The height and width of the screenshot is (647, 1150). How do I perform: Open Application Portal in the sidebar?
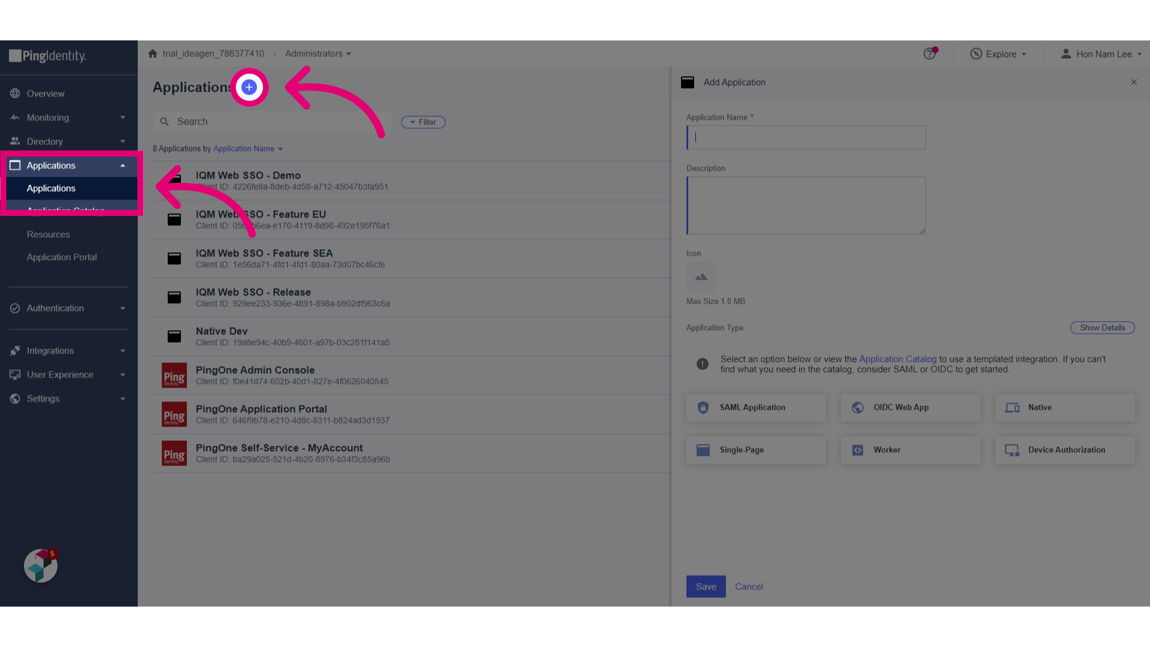(x=62, y=257)
